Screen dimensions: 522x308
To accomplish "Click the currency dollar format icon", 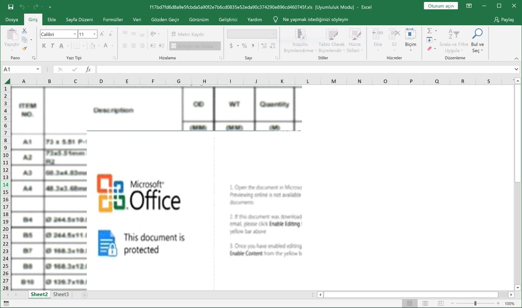I will tap(231, 46).
